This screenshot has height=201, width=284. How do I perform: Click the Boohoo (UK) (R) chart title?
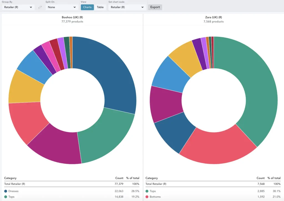(x=72, y=17)
